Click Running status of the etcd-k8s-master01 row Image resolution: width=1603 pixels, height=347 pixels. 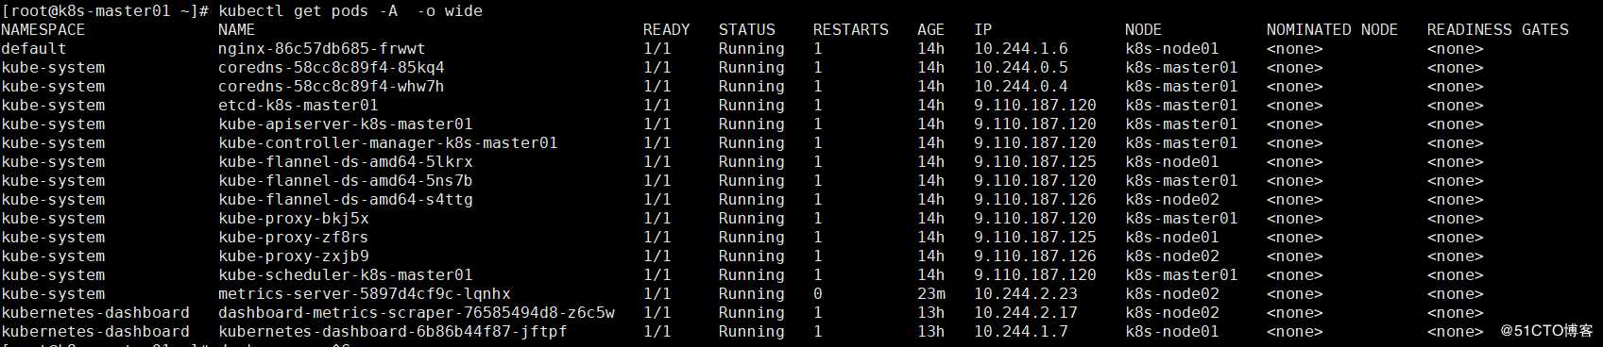pyautogui.click(x=752, y=106)
